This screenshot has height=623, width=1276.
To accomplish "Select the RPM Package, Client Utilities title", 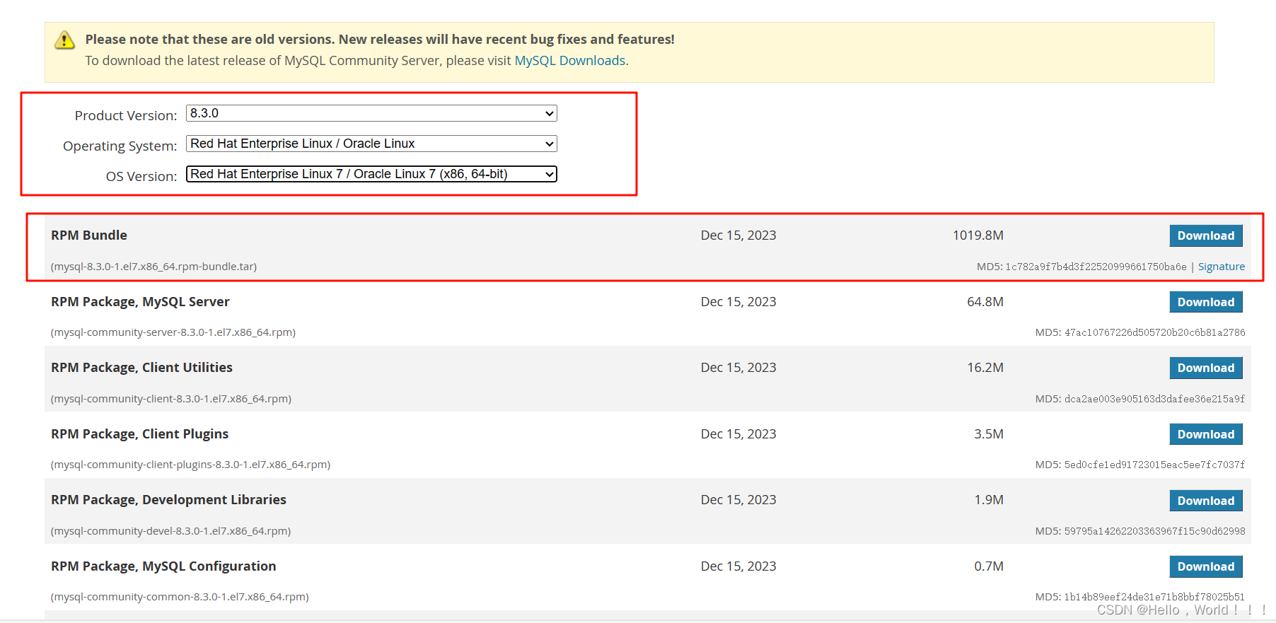I will tap(141, 368).
